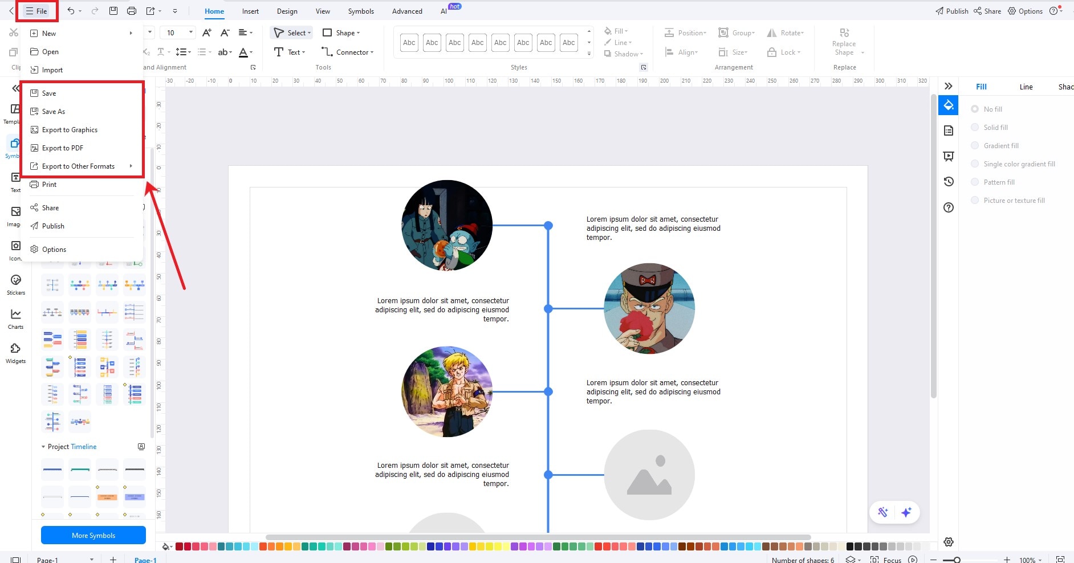Click the settings gear at bottom of right sidebar
Screen dimensions: 1074x563
(949, 542)
